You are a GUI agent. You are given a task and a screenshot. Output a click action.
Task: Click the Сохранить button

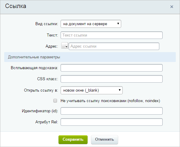[73, 140]
